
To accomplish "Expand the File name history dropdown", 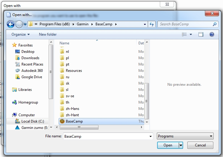I will (151, 136).
